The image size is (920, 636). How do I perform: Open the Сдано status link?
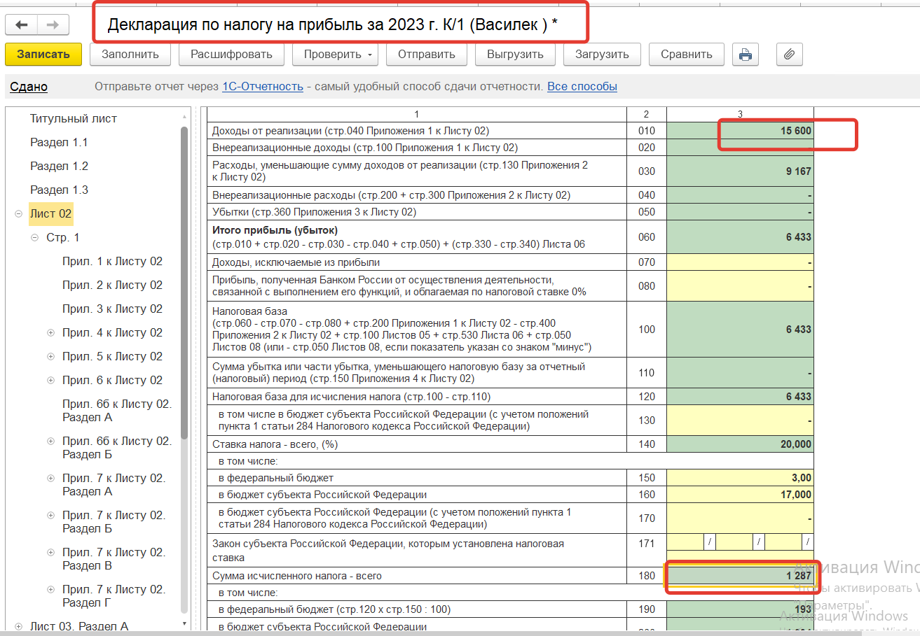(29, 87)
